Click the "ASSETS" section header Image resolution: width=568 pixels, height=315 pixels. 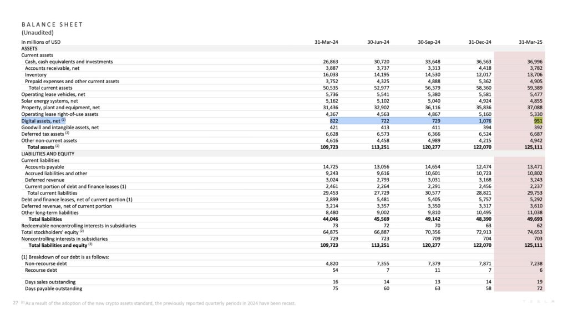point(29,48)
